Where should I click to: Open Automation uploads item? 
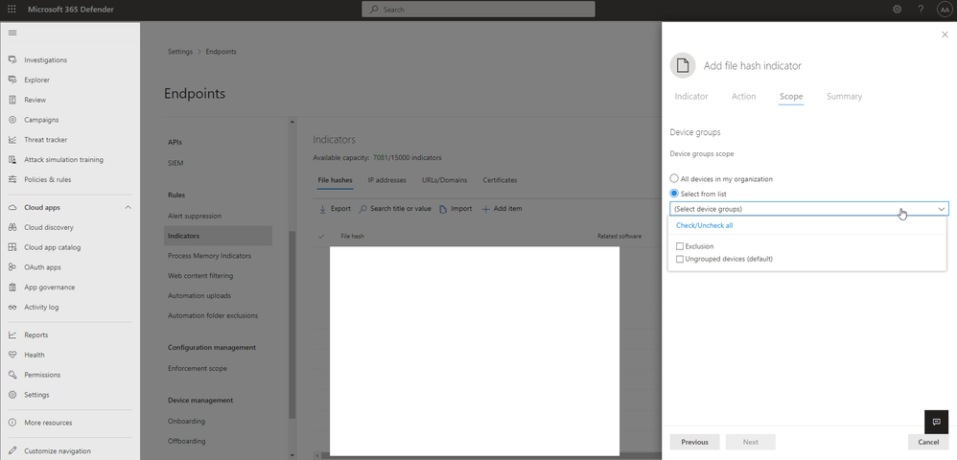click(199, 296)
